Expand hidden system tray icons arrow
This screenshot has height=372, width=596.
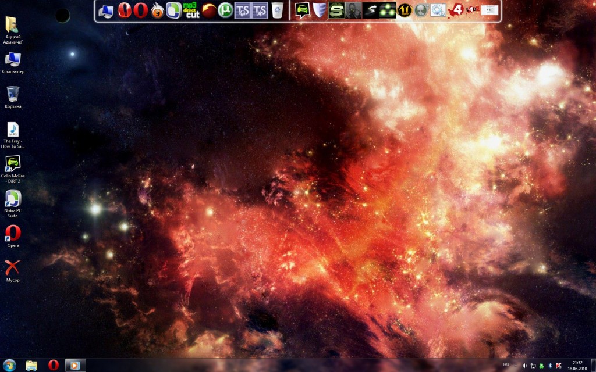coord(516,365)
